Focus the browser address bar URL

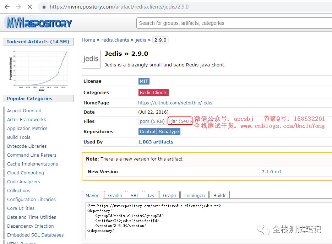tap(119, 7)
